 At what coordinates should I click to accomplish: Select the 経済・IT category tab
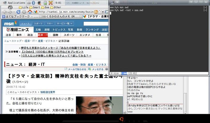pos(43,35)
